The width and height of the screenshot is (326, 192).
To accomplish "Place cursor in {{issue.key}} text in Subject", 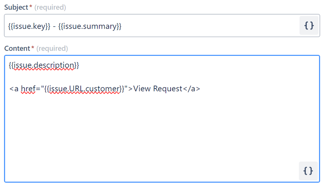I will 29,26.
